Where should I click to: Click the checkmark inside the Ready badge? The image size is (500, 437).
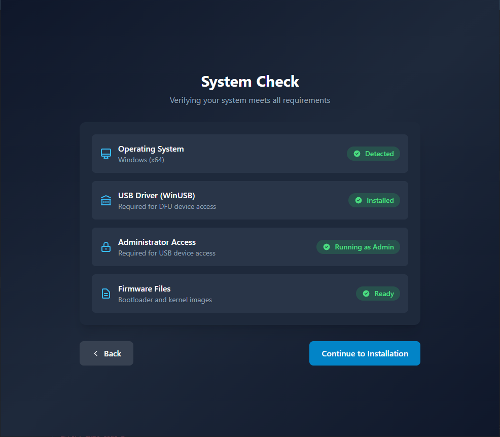[x=365, y=294]
